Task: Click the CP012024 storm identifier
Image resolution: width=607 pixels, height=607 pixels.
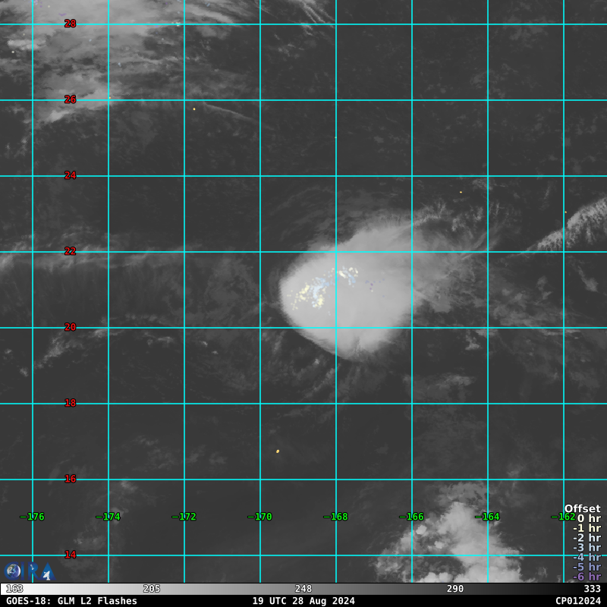Action: [x=578, y=601]
